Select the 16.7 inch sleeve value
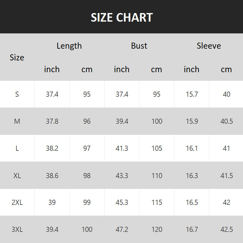This screenshot has width=243, height=243. click(x=192, y=230)
